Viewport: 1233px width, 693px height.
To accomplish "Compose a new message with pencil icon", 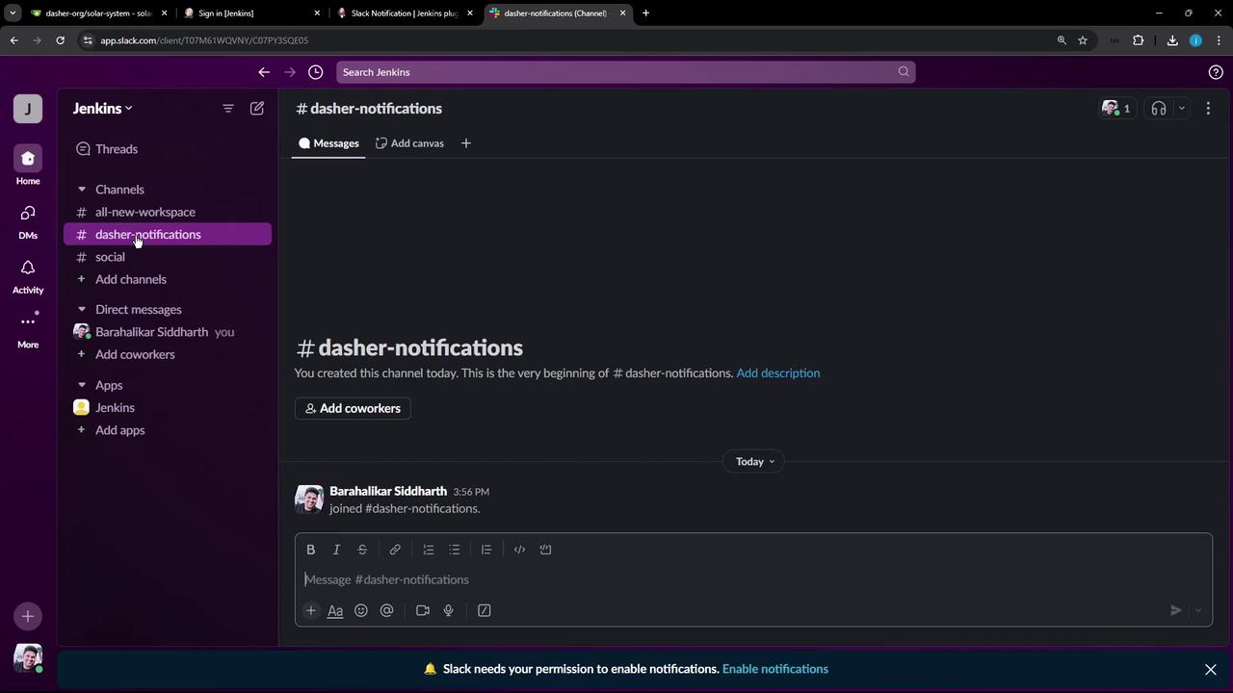I will click(257, 109).
